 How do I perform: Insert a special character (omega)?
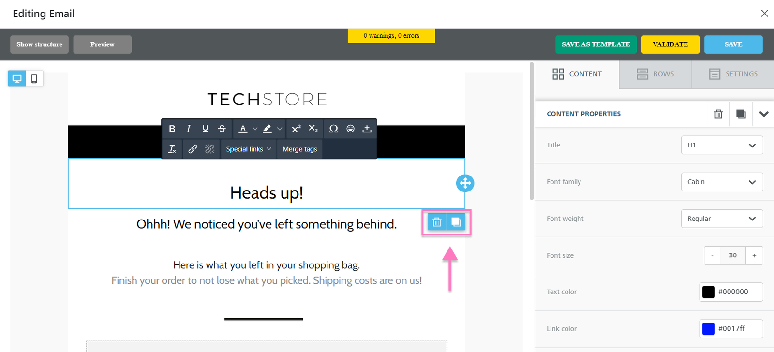coord(333,129)
